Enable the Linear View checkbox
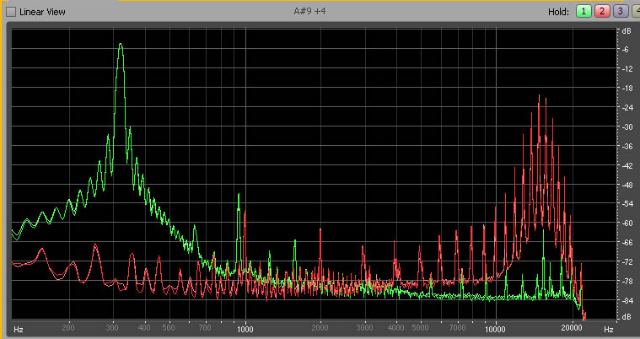The height and width of the screenshot is (339, 640). pyautogui.click(x=11, y=11)
